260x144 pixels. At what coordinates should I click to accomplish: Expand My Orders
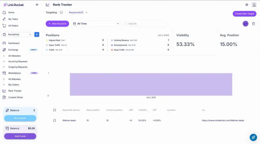[x=4, y=85]
